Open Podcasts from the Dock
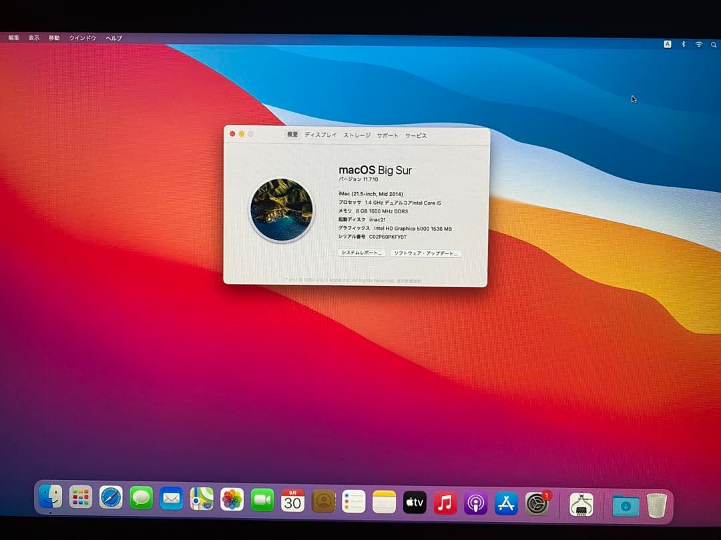Image resolution: width=721 pixels, height=540 pixels. tap(475, 501)
